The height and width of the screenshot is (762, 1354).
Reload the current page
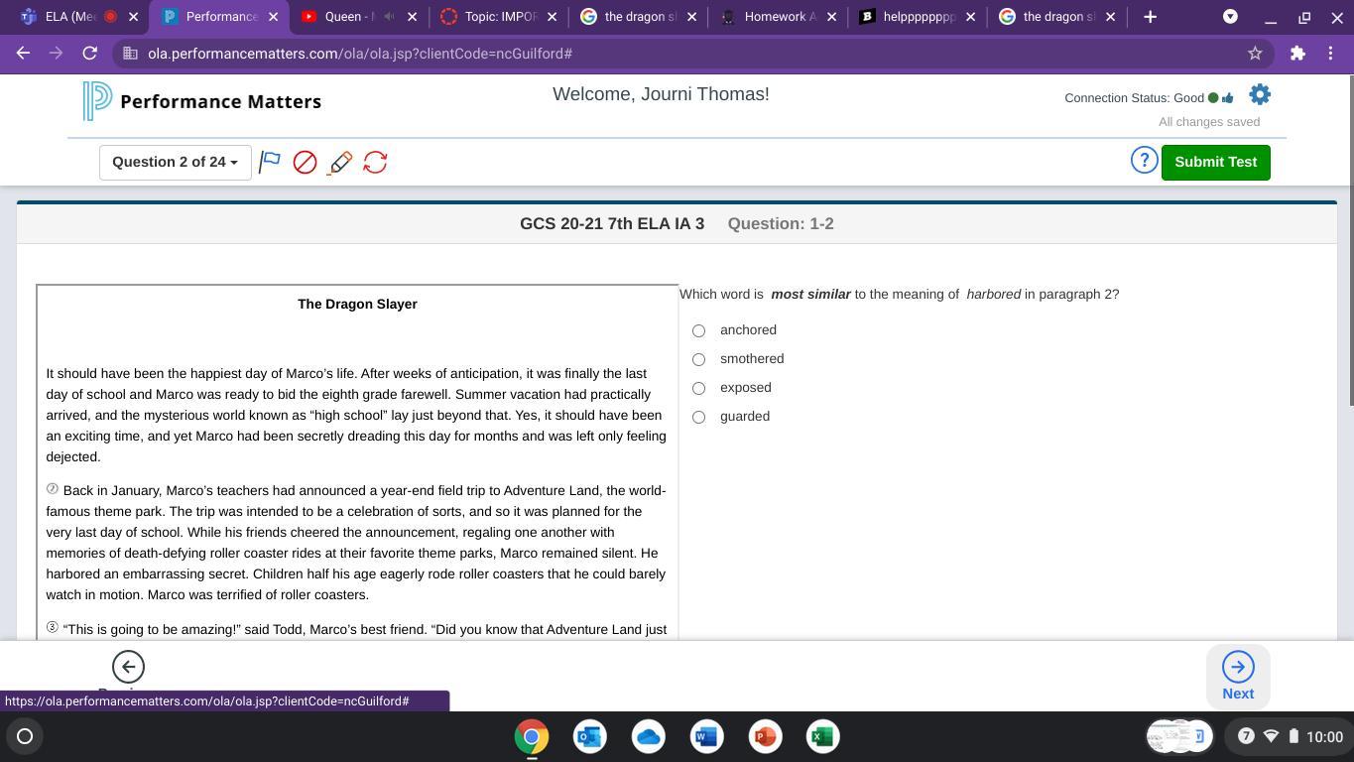coord(90,54)
